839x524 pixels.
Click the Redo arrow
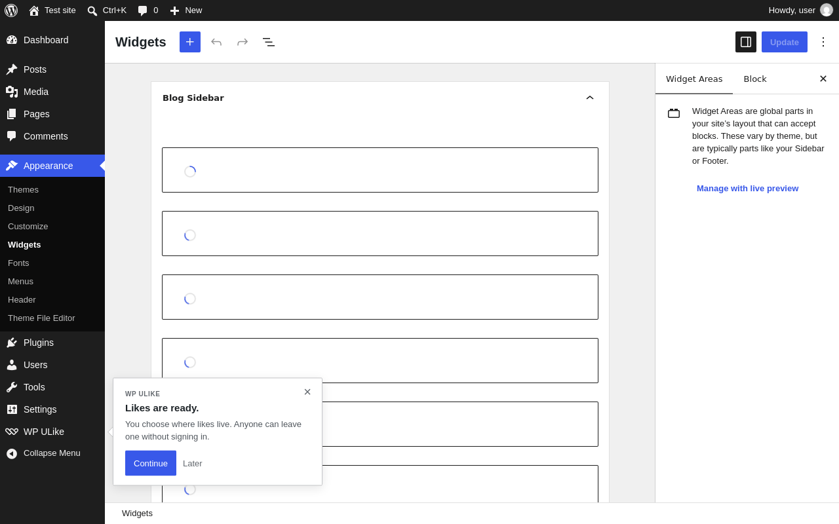[x=243, y=42]
